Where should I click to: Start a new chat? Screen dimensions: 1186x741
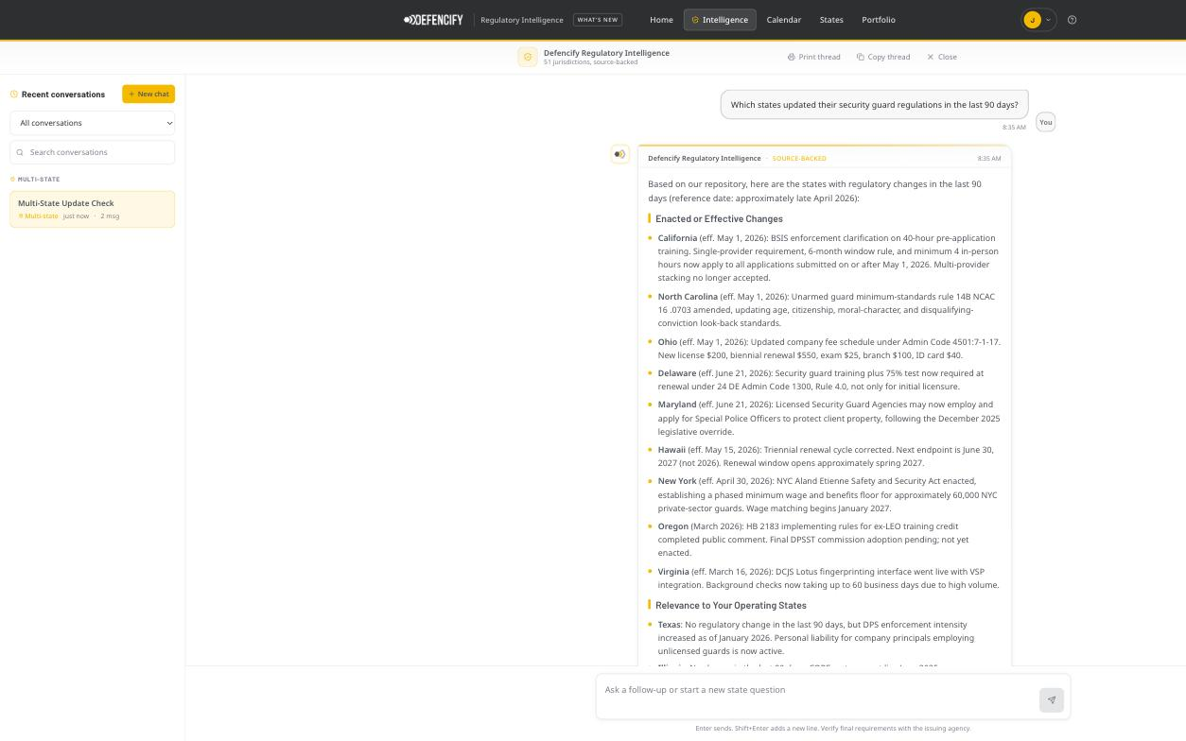point(148,94)
